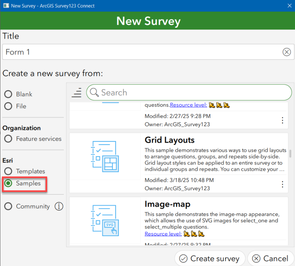Choose the File radio option
Image resolution: width=295 pixels, height=266 pixels.
pyautogui.click(x=8, y=106)
